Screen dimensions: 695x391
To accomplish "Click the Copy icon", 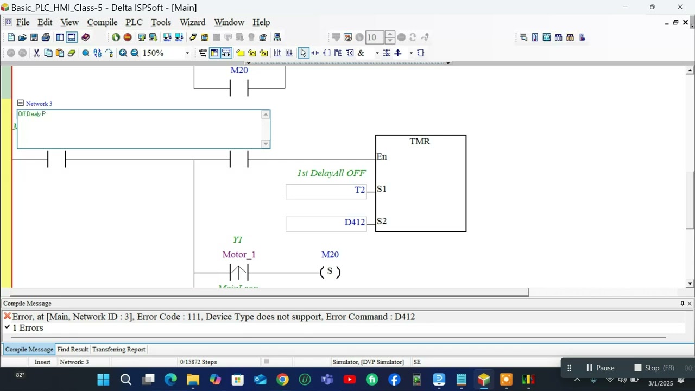I will coord(48,53).
